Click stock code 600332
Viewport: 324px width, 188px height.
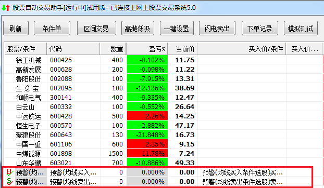pos(61,106)
